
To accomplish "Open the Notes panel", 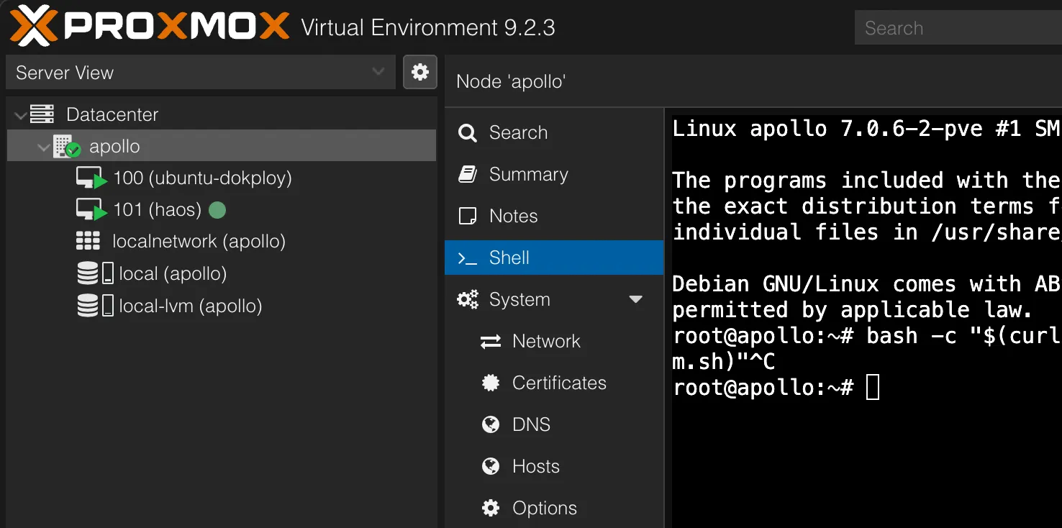I will (554, 216).
